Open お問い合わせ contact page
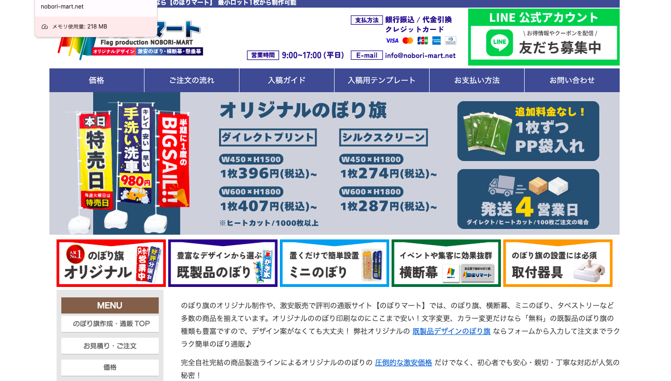 pyautogui.click(x=572, y=80)
